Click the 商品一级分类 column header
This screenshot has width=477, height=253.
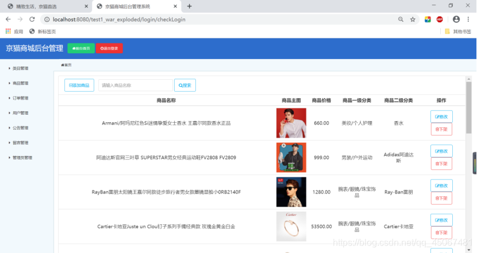click(x=357, y=100)
